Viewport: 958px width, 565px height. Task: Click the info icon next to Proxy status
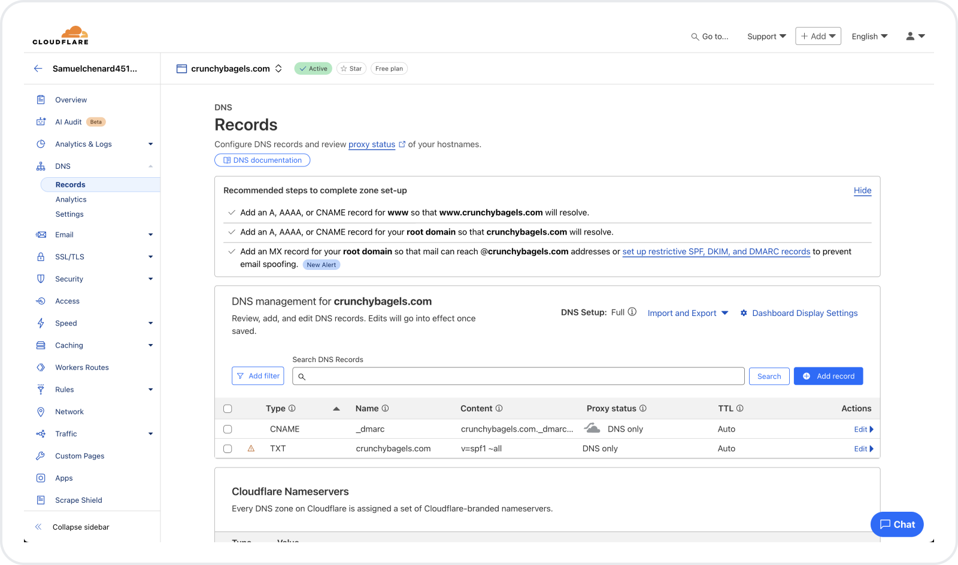643,408
